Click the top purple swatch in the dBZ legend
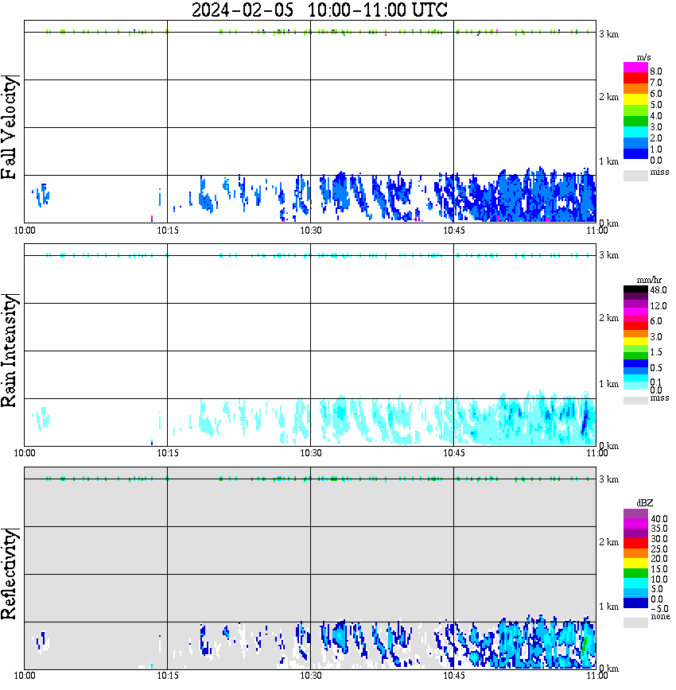This screenshot has height=690, width=676. click(x=635, y=514)
